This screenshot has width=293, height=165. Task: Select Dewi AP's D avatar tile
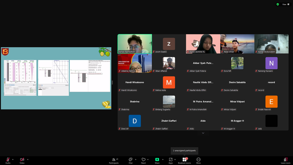pyautogui.click(x=135, y=121)
